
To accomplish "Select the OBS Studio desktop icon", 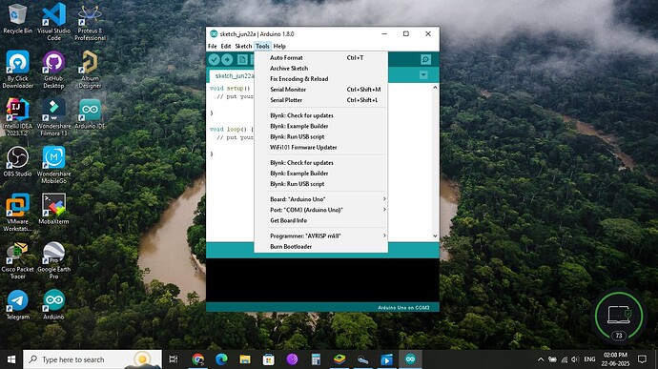I will coord(17,162).
